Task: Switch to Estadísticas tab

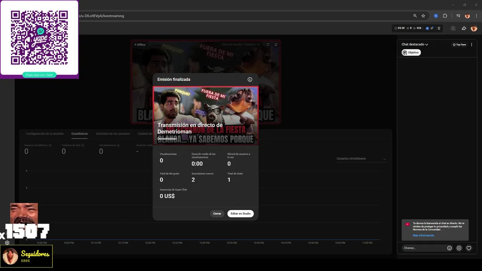Action: coord(79,134)
